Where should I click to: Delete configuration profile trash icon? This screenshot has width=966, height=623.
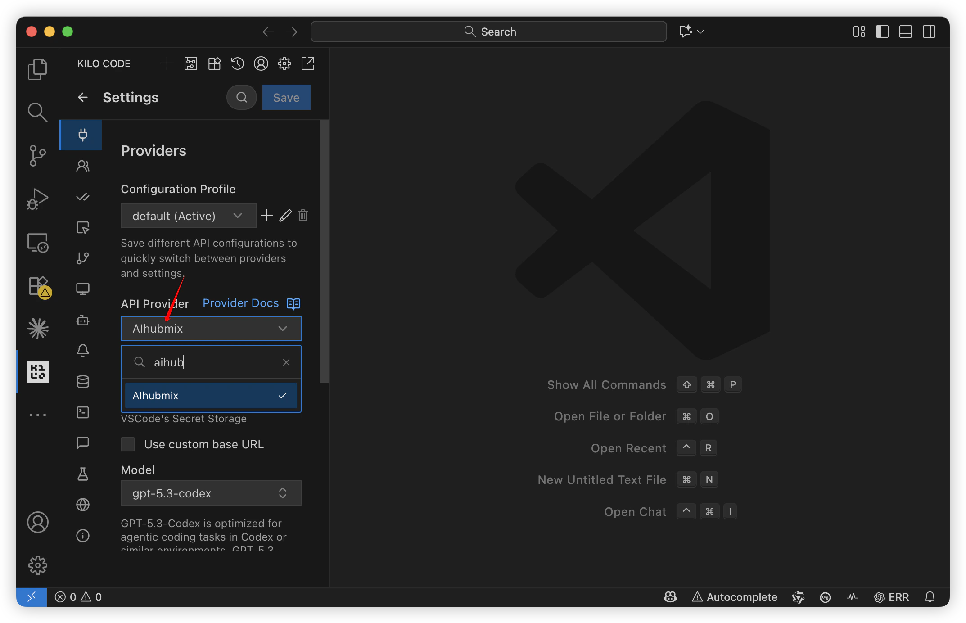click(303, 216)
